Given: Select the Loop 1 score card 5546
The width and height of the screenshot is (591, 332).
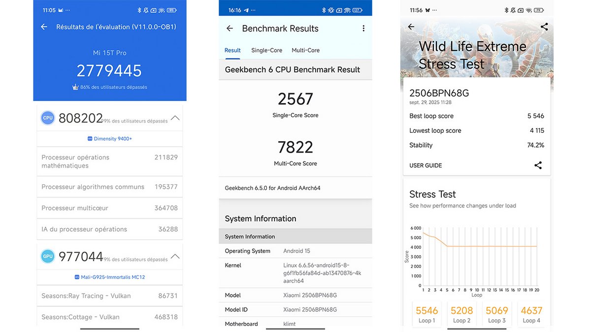Looking at the screenshot, I should click(427, 314).
